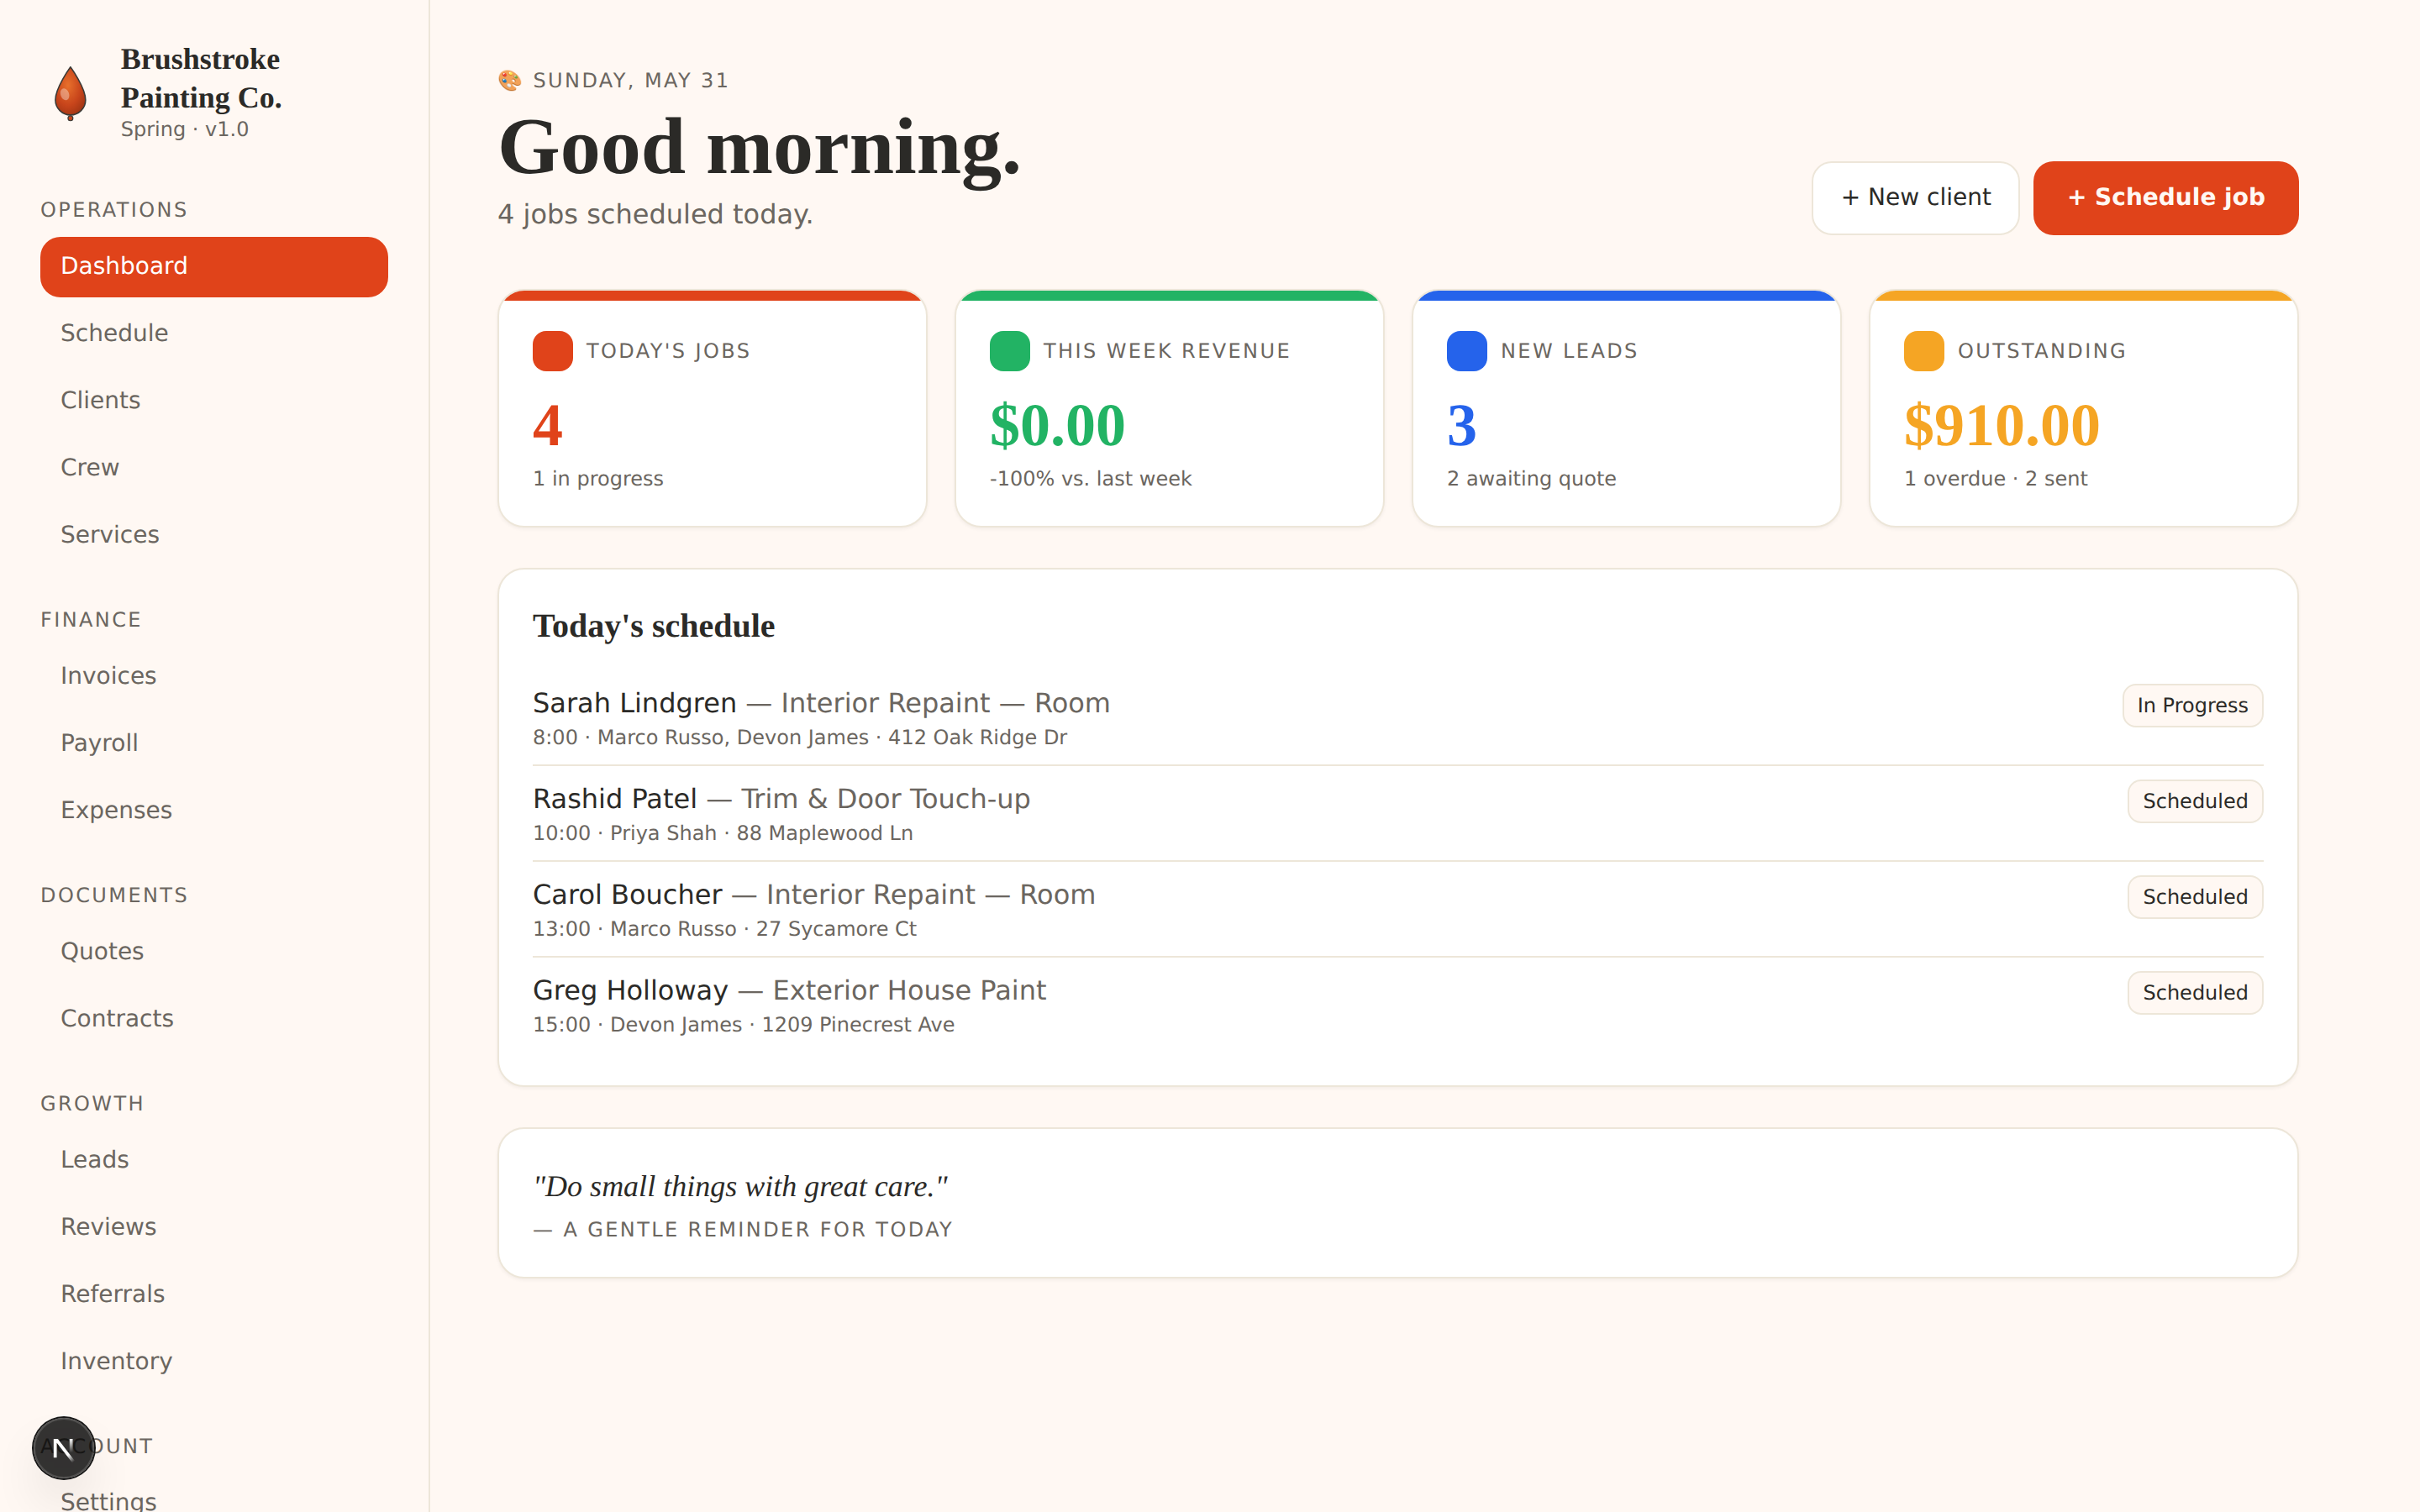The image size is (2420, 1512).
Task: Open the Referrals page
Action: (214, 1294)
